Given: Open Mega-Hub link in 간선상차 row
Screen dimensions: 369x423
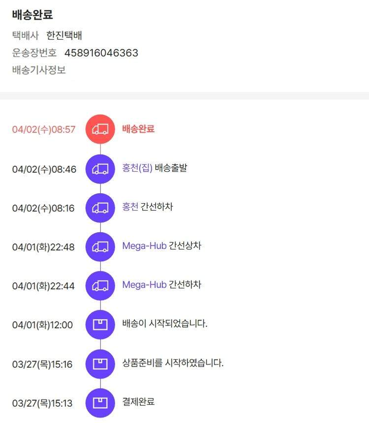Looking at the screenshot, I should [144, 246].
